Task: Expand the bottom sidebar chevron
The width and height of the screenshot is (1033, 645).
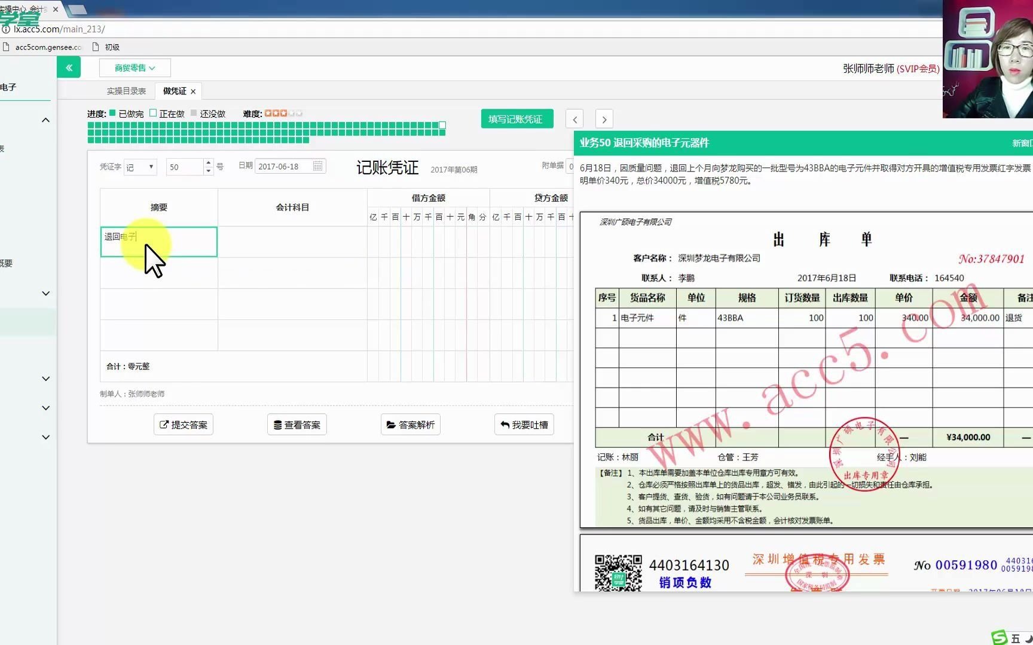Action: point(45,437)
